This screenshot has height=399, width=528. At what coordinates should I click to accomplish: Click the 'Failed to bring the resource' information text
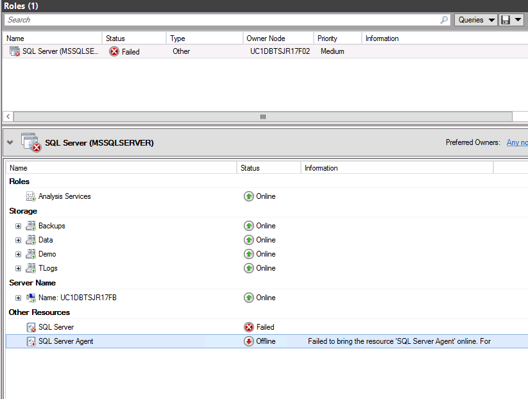pos(399,341)
